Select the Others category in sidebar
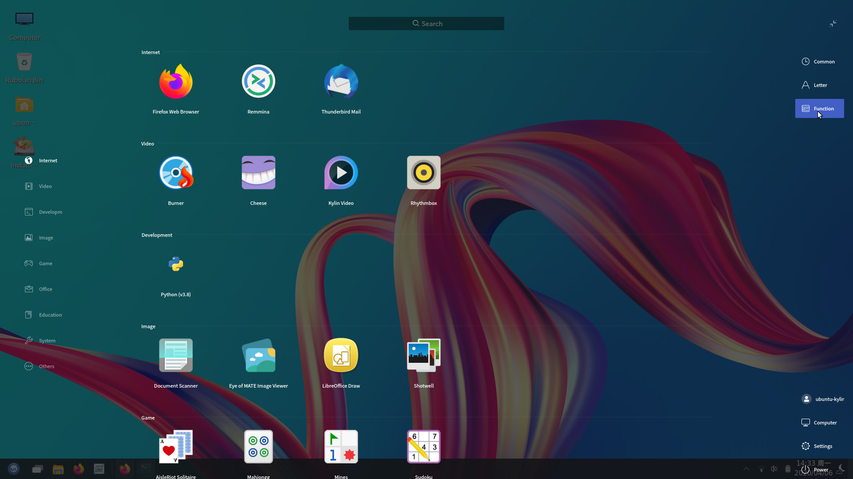 [x=40, y=366]
